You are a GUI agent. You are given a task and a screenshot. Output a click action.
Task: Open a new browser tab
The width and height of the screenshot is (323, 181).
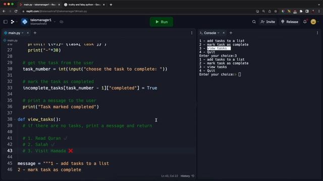(x=111, y=5)
